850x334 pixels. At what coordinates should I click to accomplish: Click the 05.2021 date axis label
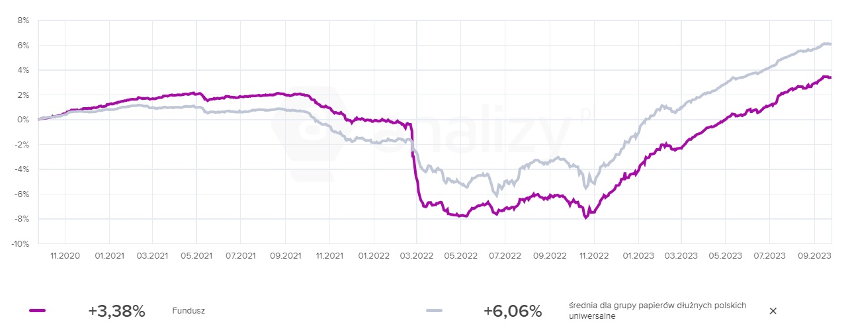[x=197, y=255]
